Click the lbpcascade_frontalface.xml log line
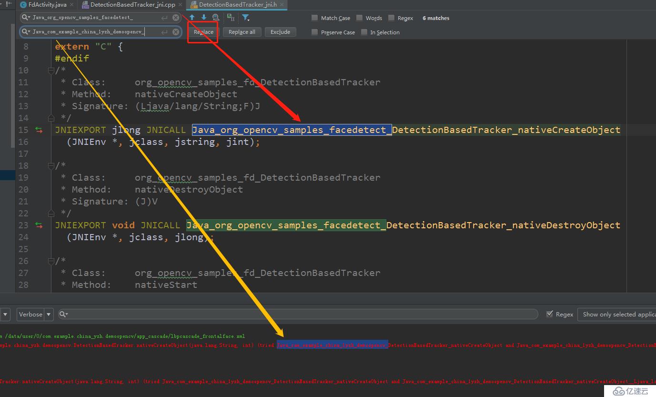Viewport: 656px width, 397px height. tap(122, 336)
